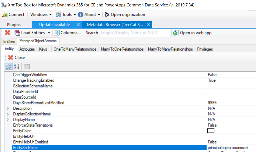The width and height of the screenshot is (256, 152).
Task: Click the Connect chart icon
Action: (5, 15)
